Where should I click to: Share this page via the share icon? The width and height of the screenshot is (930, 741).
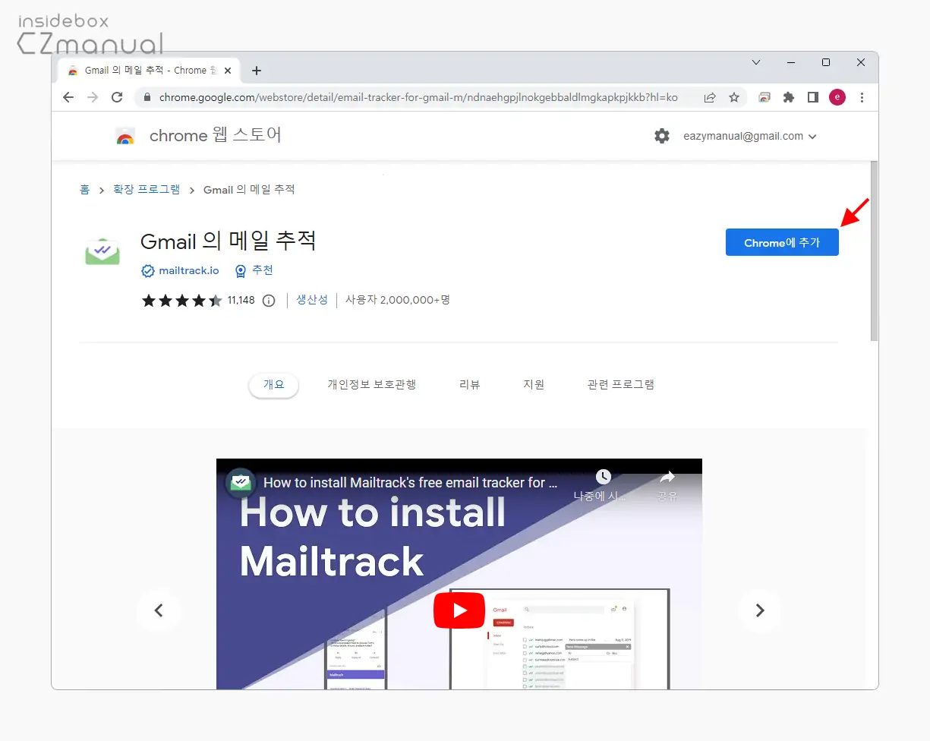(710, 97)
